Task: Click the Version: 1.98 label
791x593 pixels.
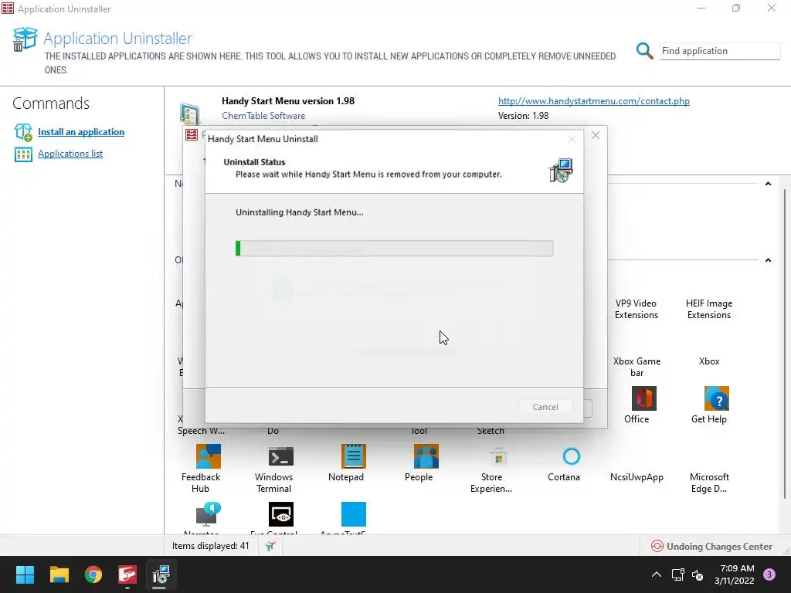Action: click(x=523, y=116)
